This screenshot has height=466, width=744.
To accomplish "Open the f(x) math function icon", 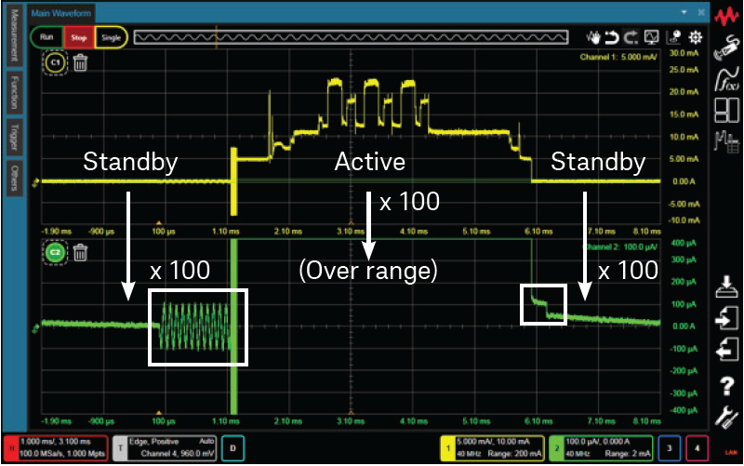I will [725, 81].
